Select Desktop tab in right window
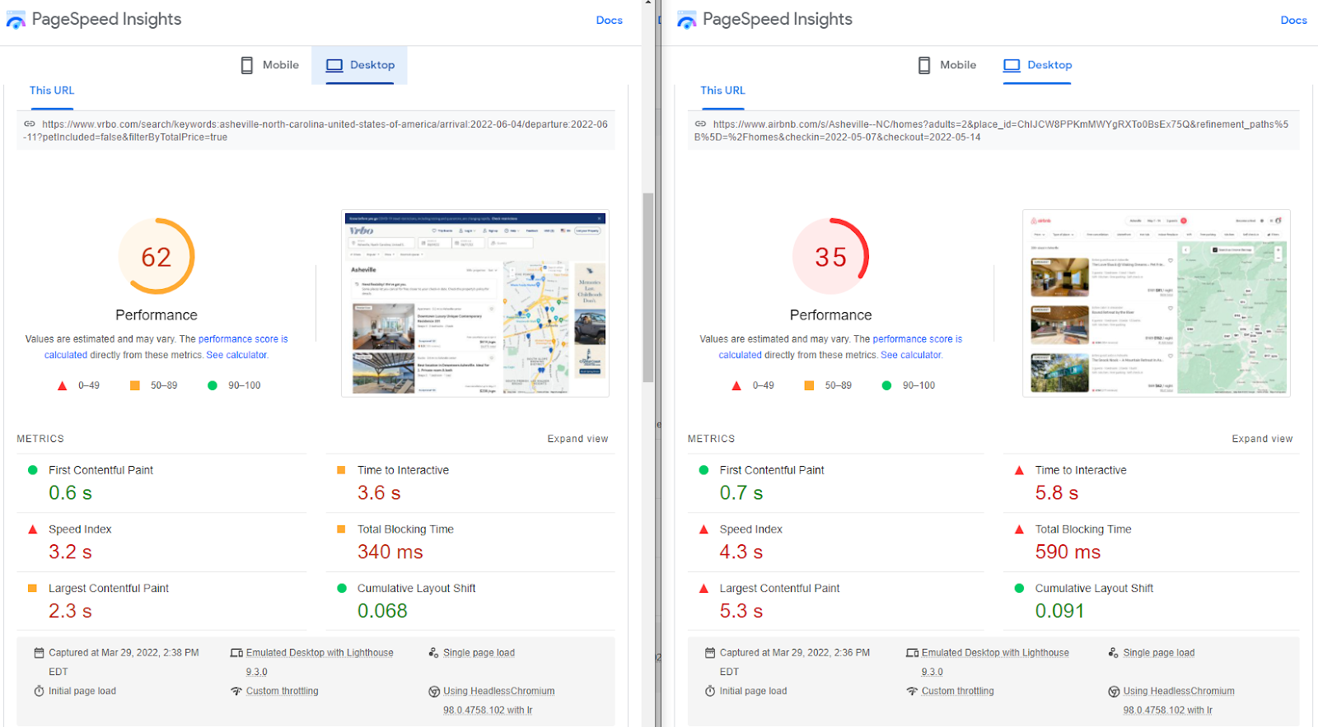This screenshot has height=727, width=1318. point(1037,65)
